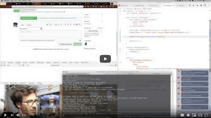Click inside the comment text area

click(x=50, y=35)
